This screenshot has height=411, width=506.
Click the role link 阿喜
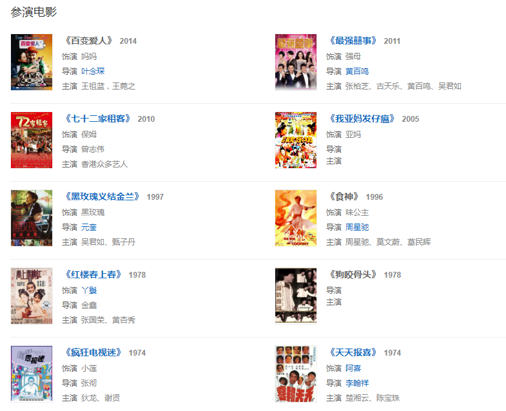pos(353,368)
